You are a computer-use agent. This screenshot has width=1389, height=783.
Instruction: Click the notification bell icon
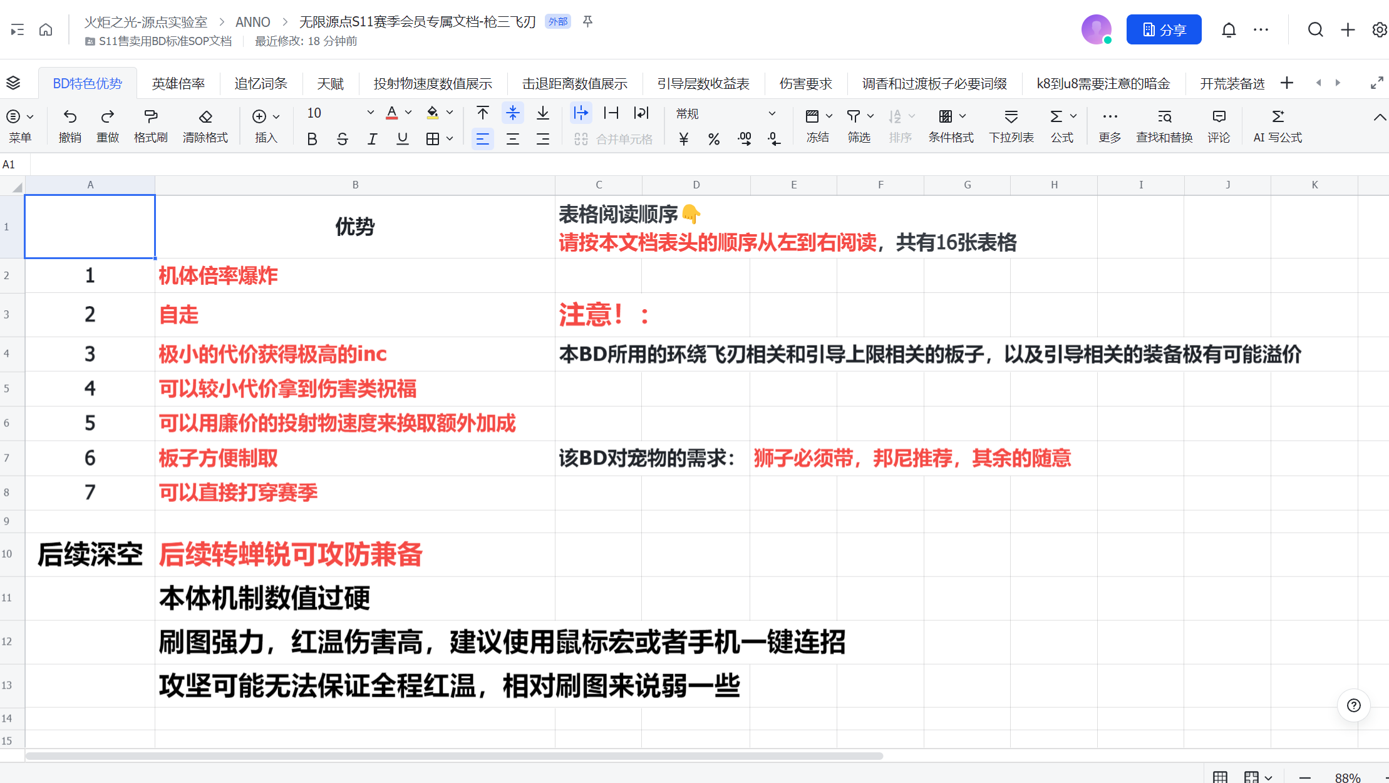(x=1229, y=30)
